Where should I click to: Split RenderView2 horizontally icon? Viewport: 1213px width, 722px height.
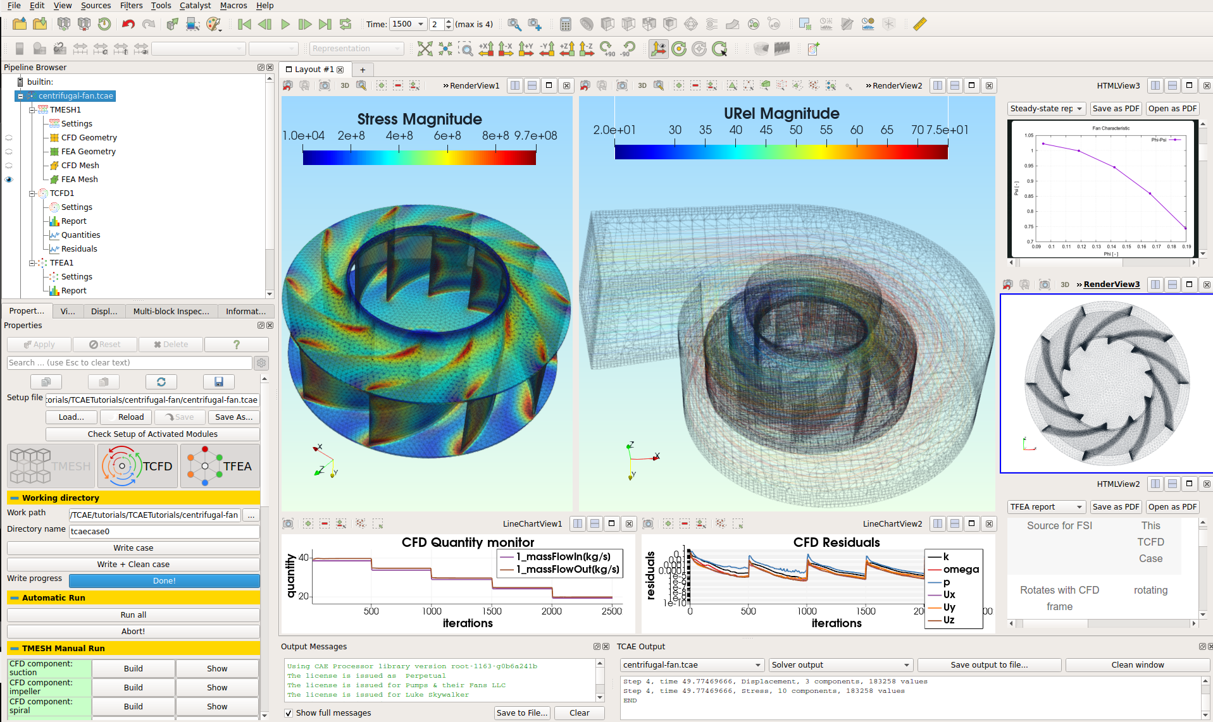point(938,85)
